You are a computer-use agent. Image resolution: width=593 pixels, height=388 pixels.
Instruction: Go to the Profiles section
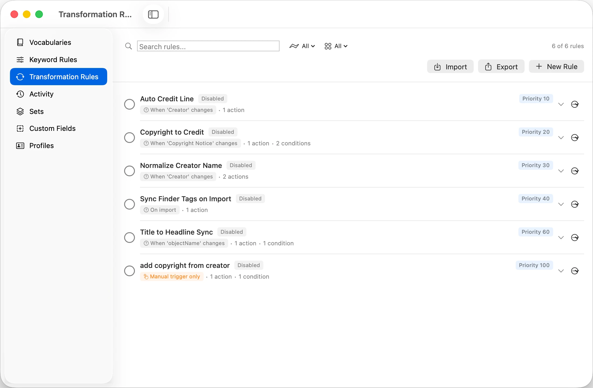[x=58, y=146]
